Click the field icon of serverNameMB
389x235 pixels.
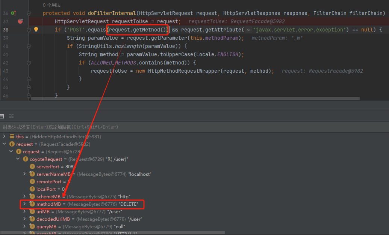(32, 174)
